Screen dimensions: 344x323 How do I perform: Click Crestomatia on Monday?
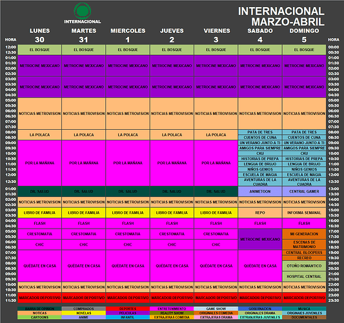(40, 234)
